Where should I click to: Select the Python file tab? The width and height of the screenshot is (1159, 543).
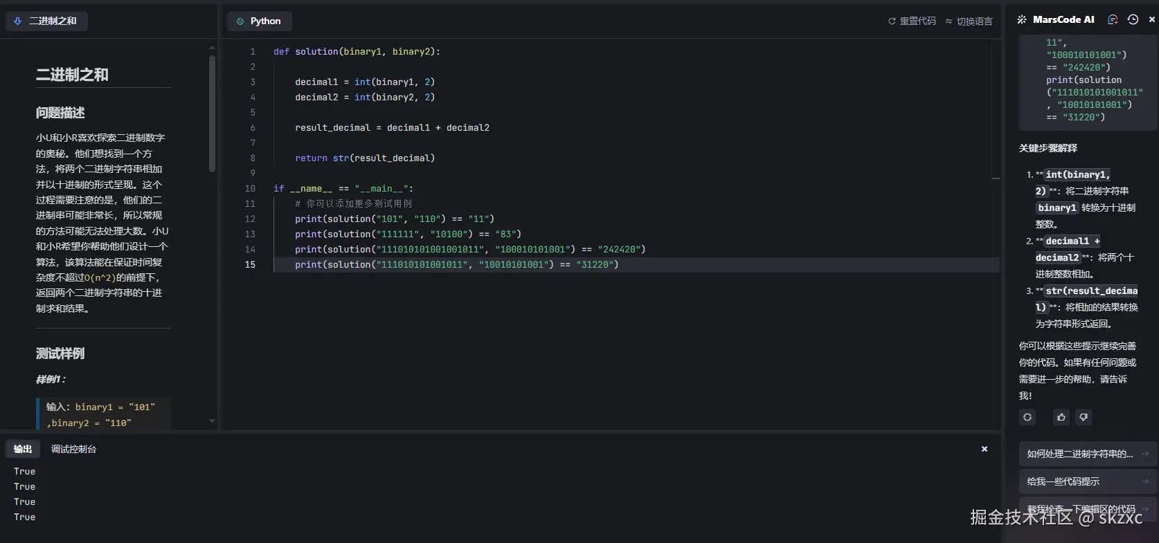pyautogui.click(x=259, y=21)
